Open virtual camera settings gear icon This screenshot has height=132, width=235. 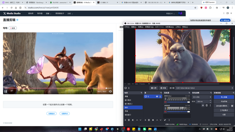[232, 106]
